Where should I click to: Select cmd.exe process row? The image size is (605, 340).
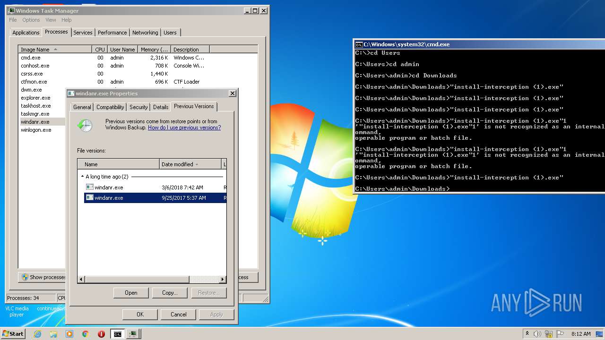tap(138, 58)
